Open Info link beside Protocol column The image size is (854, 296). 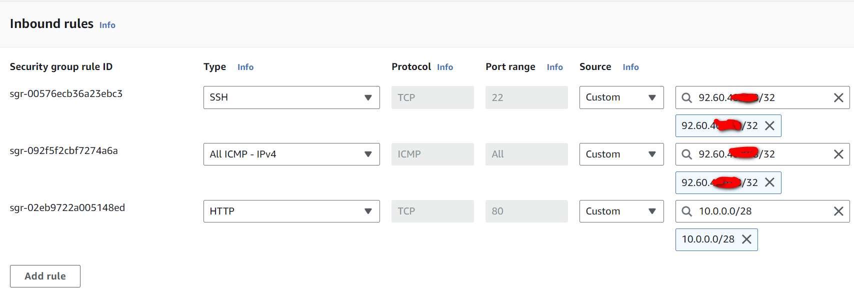(x=444, y=67)
